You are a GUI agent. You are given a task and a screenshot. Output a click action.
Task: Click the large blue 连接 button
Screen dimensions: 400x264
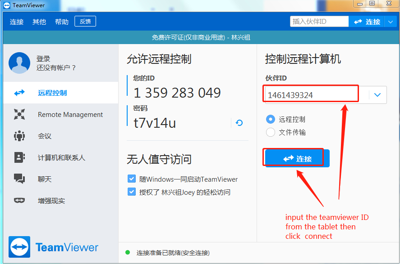[x=297, y=158]
